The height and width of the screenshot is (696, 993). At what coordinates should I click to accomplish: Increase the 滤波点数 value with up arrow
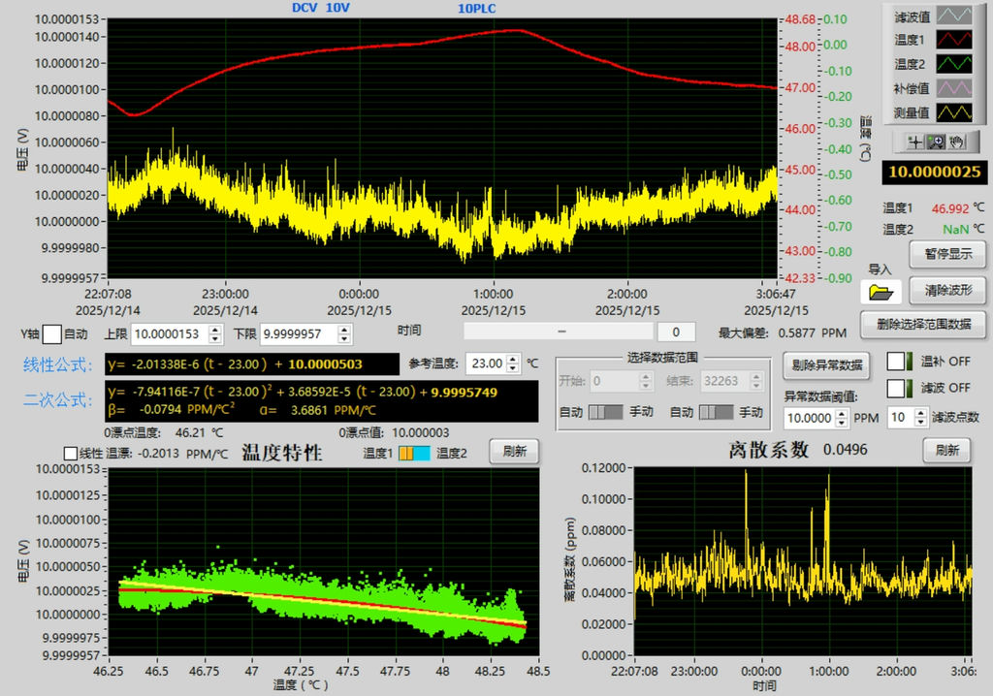point(921,413)
